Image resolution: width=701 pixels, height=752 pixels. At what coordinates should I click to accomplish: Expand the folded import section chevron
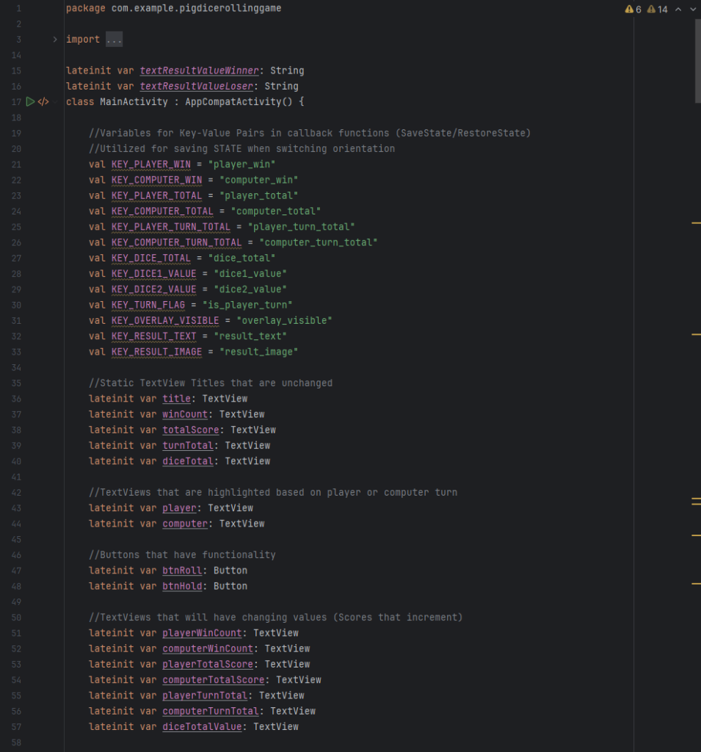click(55, 40)
